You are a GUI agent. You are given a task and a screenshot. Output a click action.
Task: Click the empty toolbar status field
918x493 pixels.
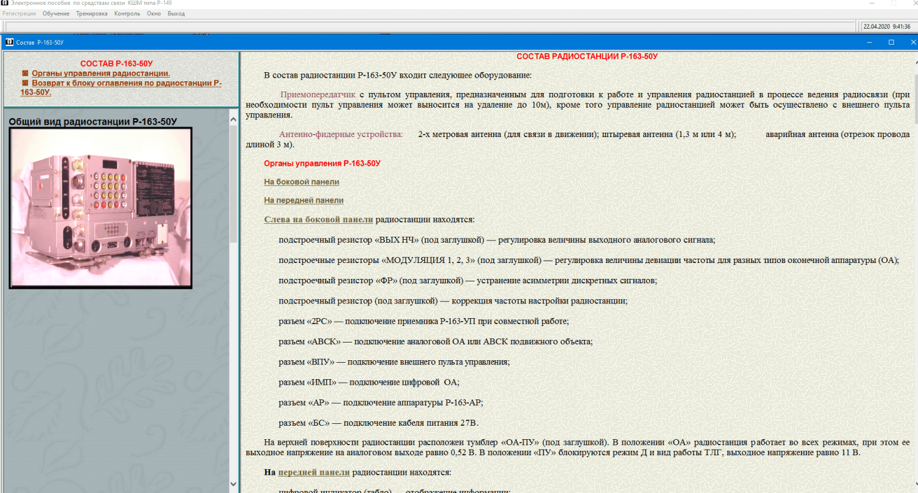(430, 26)
